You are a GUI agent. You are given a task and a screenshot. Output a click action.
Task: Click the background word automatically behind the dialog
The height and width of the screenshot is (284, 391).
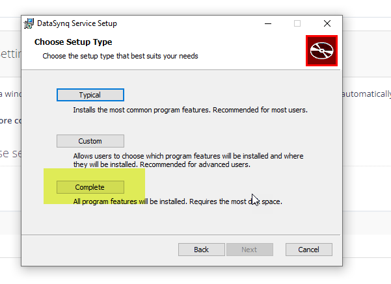tap(366, 94)
